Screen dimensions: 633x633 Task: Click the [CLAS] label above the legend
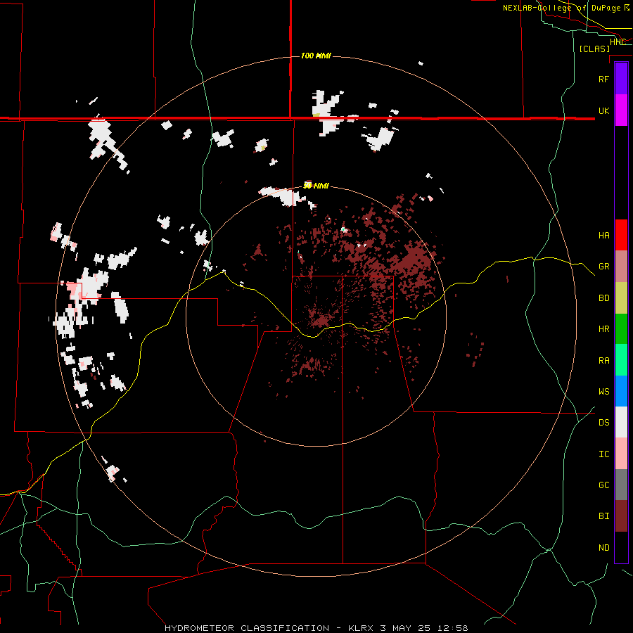594,49
